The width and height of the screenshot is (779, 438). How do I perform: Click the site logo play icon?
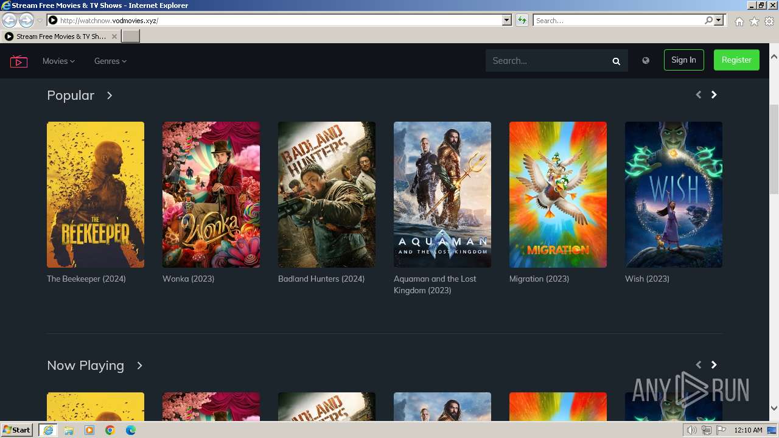19,61
